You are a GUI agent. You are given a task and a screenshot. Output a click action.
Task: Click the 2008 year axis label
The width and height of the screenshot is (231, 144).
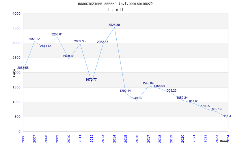46,139
